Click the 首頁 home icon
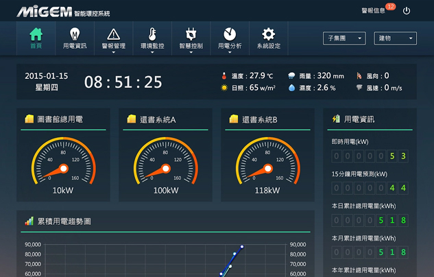The height and width of the screenshot is (277, 434). [x=36, y=34]
